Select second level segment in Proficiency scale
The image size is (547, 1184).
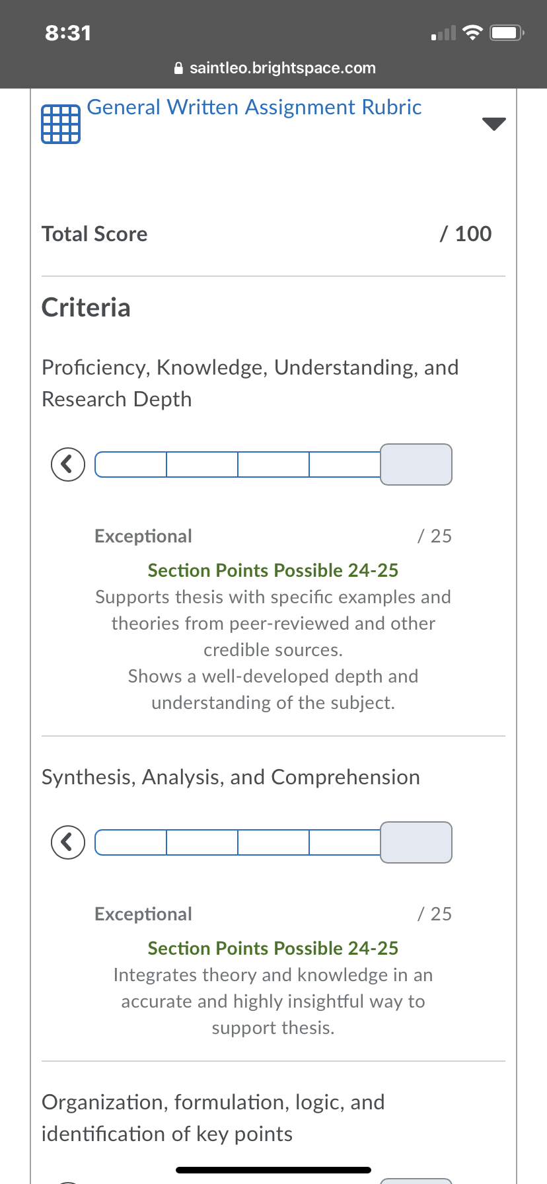202,464
